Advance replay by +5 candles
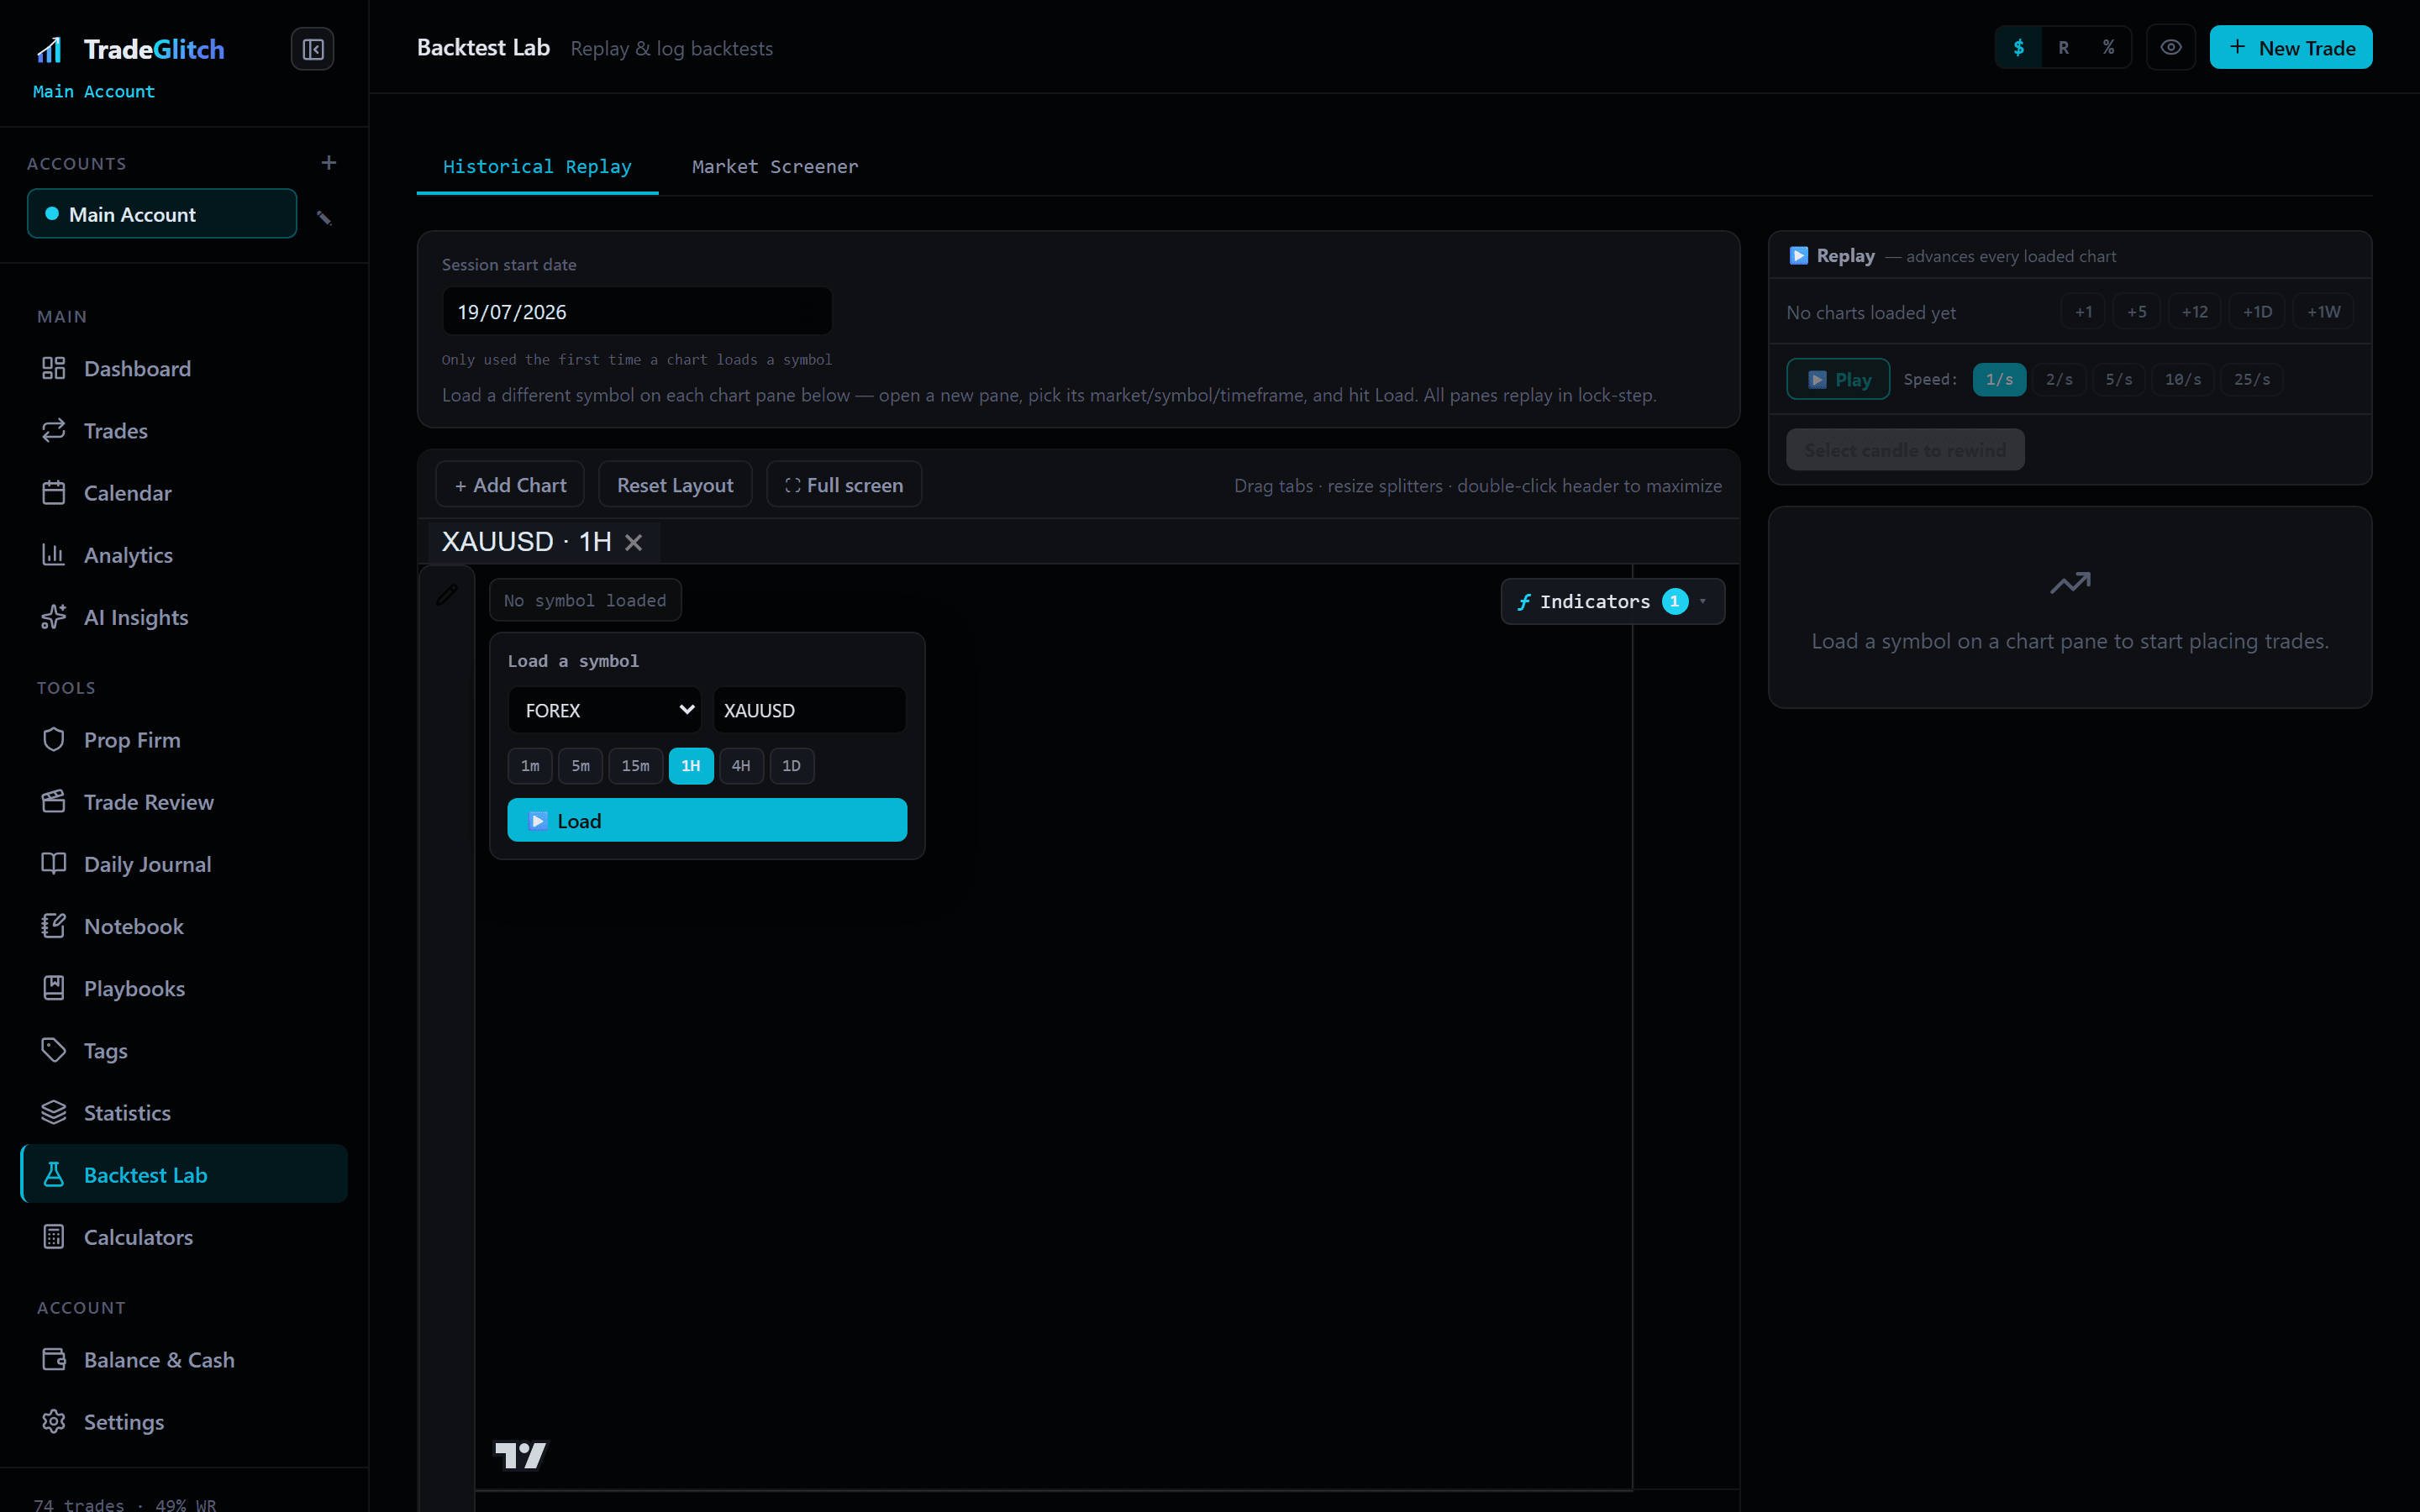This screenshot has width=2420, height=1512. (x=2136, y=312)
